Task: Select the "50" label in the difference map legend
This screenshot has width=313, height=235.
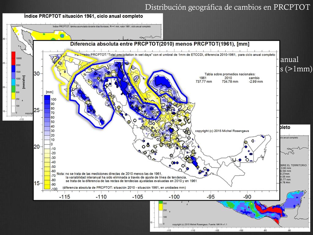Action: click(x=53, y=122)
